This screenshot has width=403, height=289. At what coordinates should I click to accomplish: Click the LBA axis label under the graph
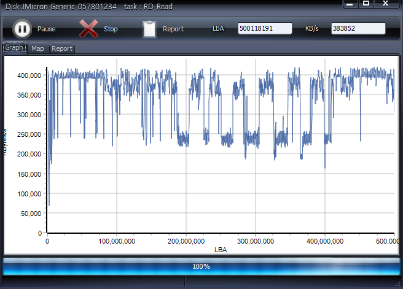tap(221, 250)
